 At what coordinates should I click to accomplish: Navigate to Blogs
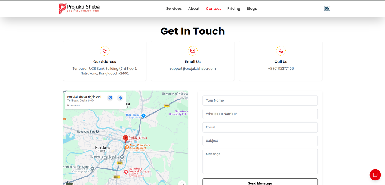[x=252, y=8]
